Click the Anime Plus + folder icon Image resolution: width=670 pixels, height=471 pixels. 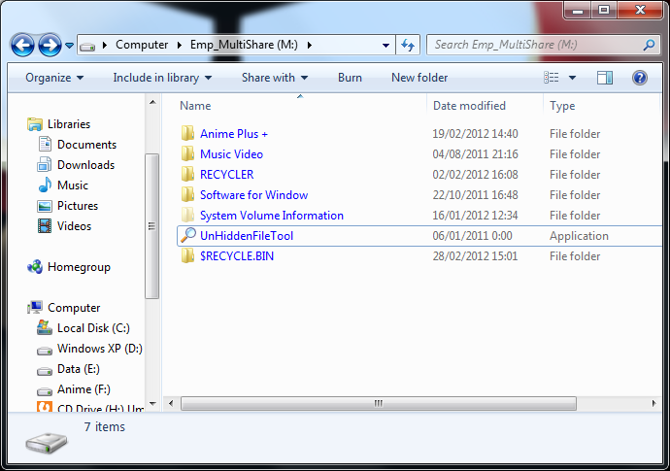(x=187, y=133)
